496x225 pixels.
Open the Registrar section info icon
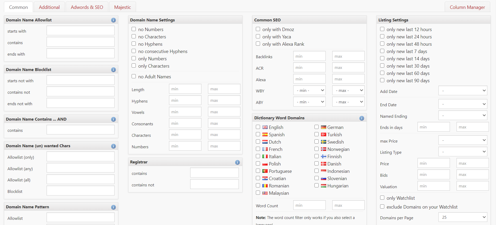(237, 162)
